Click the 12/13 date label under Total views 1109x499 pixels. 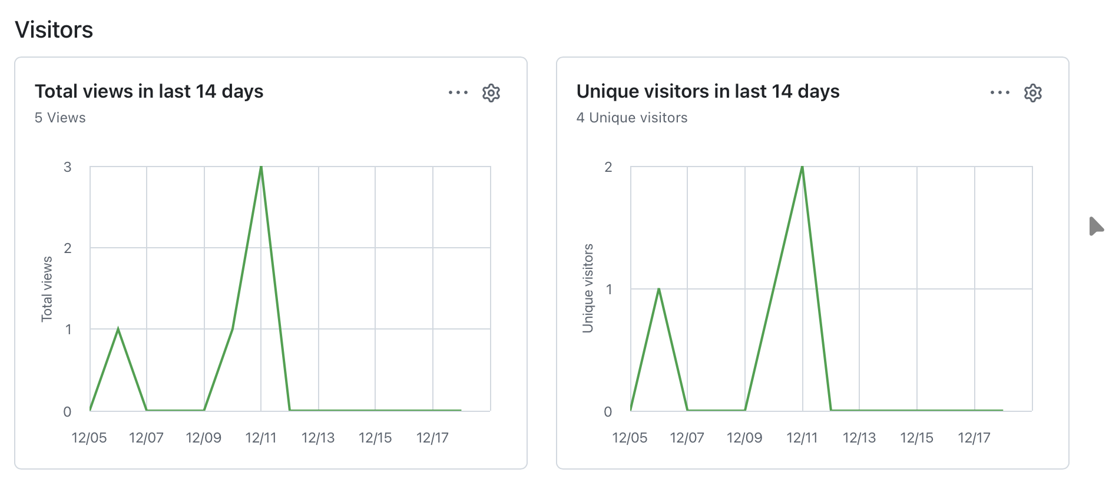point(318,438)
